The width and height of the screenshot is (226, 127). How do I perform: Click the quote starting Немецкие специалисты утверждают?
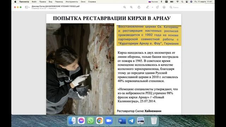coord(148,95)
